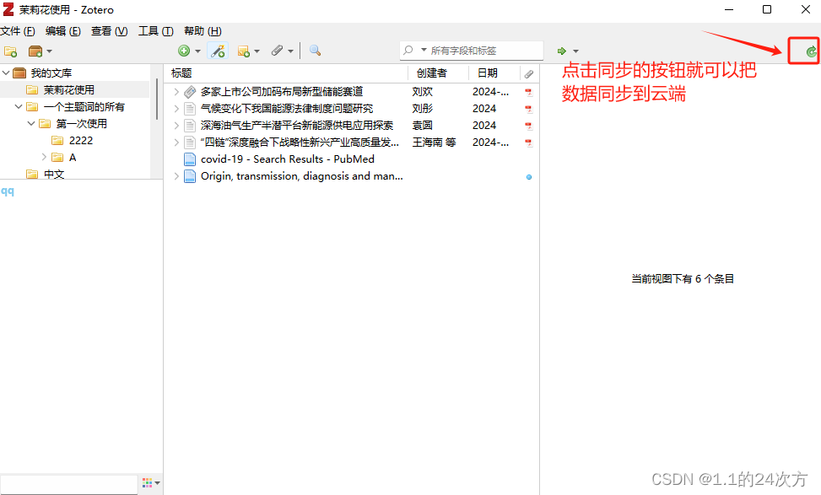Image resolution: width=821 pixels, height=495 pixels.
Task: Click the green Locate arrow icon
Action: [x=562, y=51]
